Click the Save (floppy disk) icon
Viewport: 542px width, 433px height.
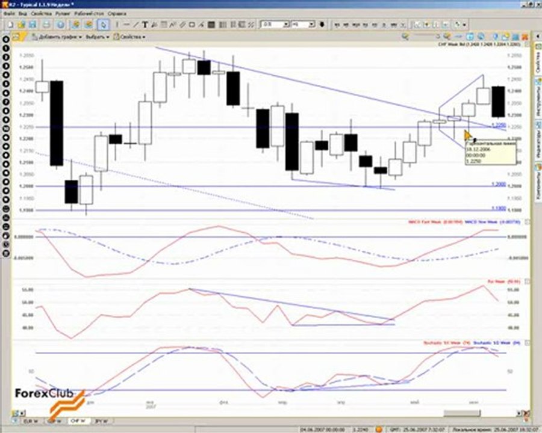click(x=33, y=25)
